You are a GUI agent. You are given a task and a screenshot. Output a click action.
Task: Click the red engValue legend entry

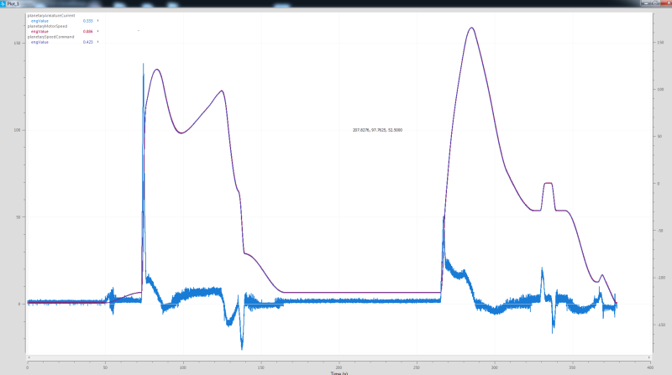(39, 32)
